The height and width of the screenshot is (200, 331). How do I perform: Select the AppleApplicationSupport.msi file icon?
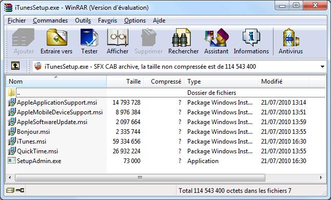[12, 103]
